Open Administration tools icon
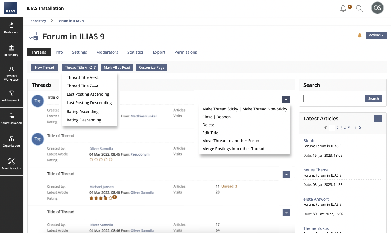This screenshot has height=233, width=391. [x=11, y=164]
